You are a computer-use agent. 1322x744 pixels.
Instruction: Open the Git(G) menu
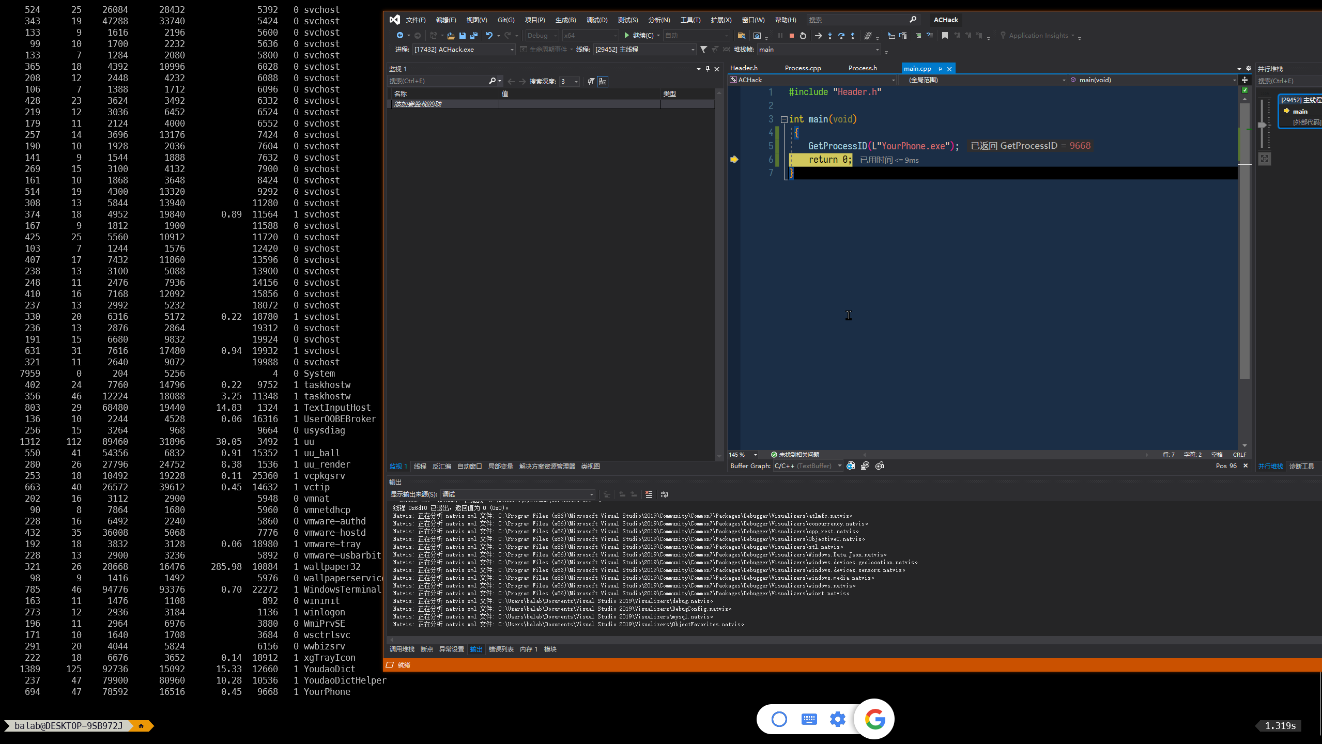pyautogui.click(x=506, y=20)
